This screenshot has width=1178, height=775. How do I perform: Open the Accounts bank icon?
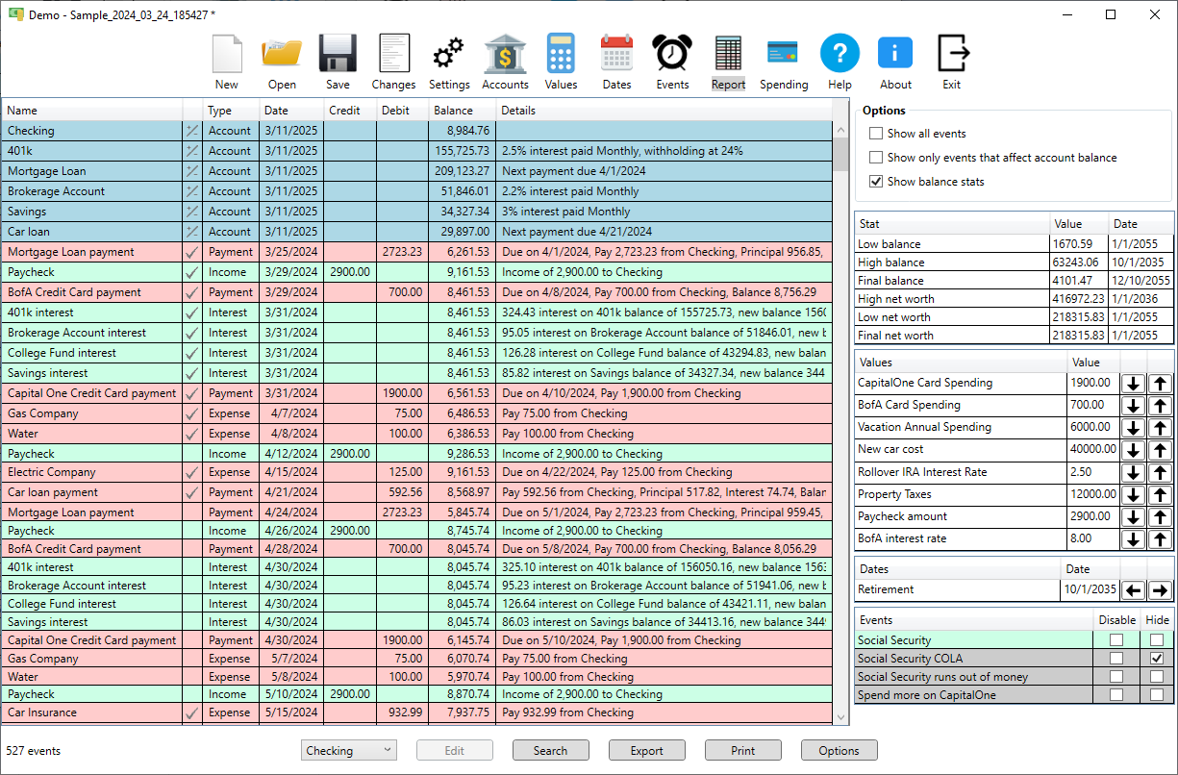coord(505,62)
